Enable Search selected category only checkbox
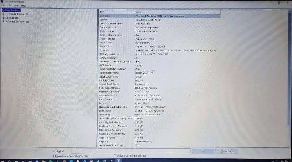Image resolution: width=292 pixels, height=162 pixels. point(55,156)
